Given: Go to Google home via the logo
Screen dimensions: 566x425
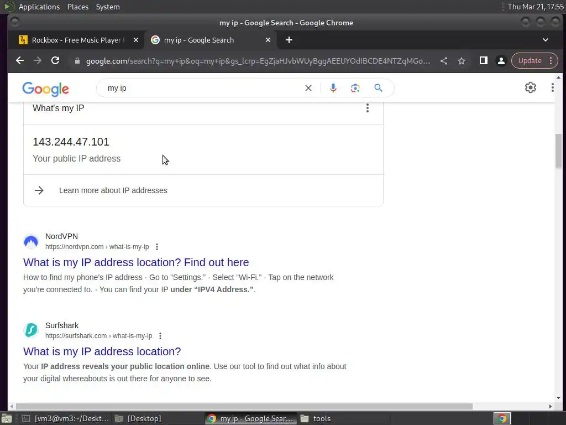Looking at the screenshot, I should click(x=45, y=89).
